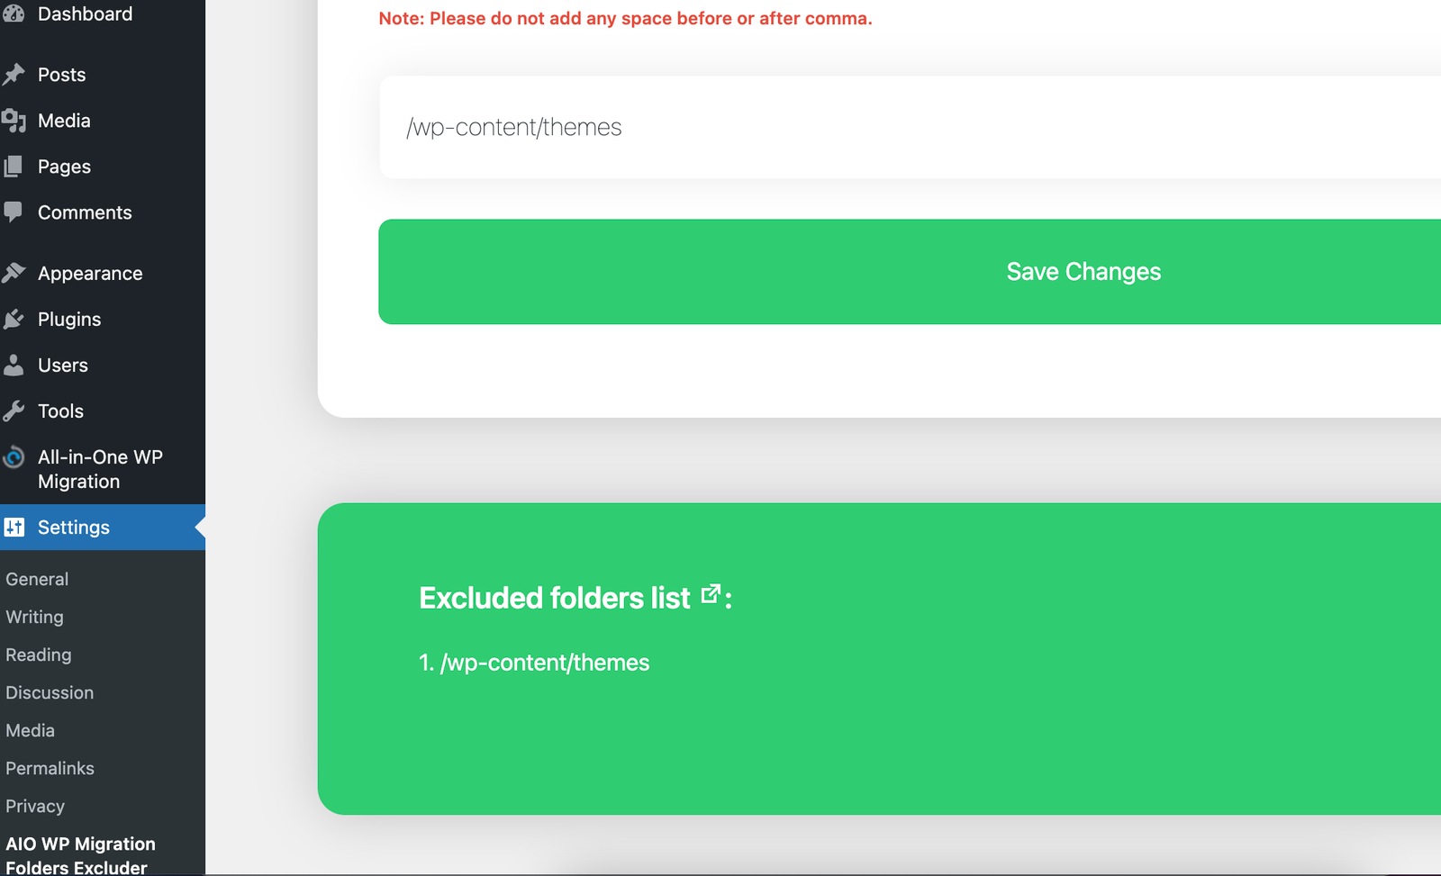Click the Dashboard gauge icon
The height and width of the screenshot is (876, 1441).
[x=14, y=14]
